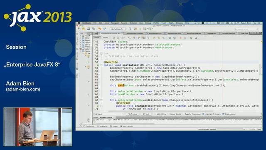Screen dimensions: 266x150
Task: Click the Uncomment lines editor icon
Action: pyautogui.click(x=196, y=37)
